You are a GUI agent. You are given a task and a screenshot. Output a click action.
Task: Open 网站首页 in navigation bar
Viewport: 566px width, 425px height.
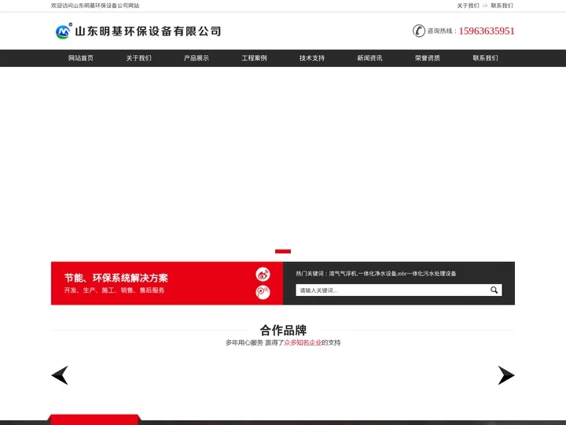80,58
